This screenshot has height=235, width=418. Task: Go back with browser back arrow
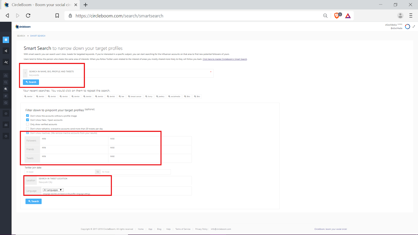[x=7, y=16]
